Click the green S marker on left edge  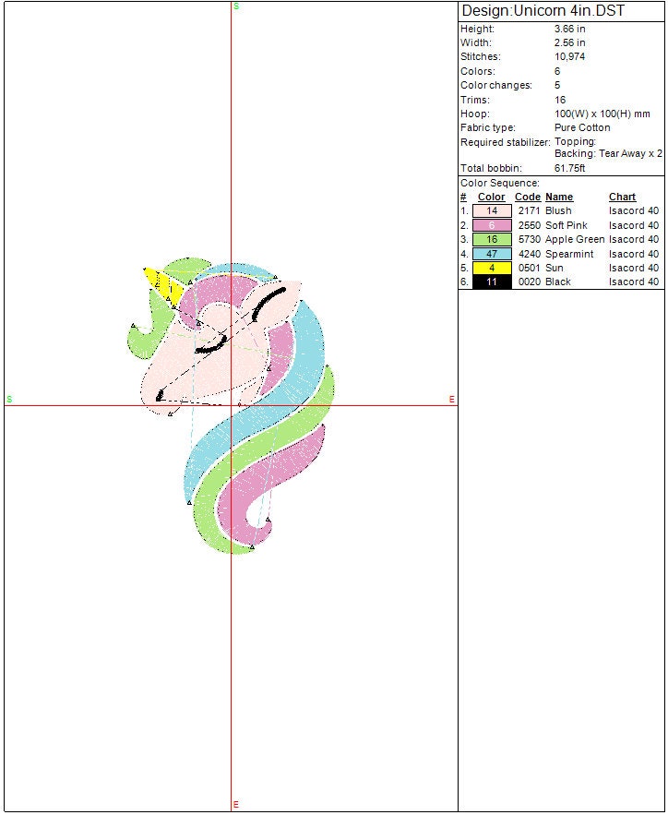click(x=9, y=399)
